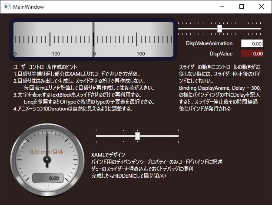Maximize the MainWindow window

[x=242, y=7]
